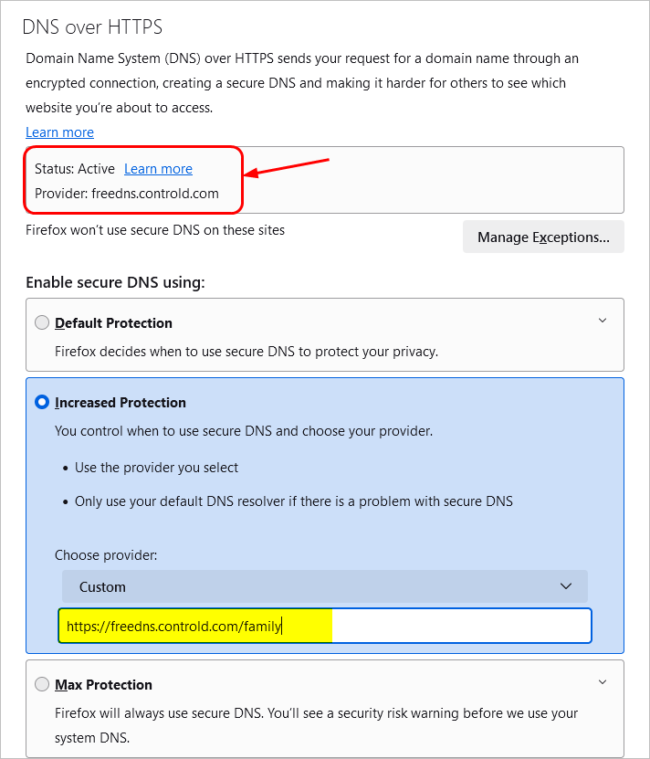The height and width of the screenshot is (759, 650).
Task: Click the 'Enable secure DNS using' heading
Action: [117, 282]
